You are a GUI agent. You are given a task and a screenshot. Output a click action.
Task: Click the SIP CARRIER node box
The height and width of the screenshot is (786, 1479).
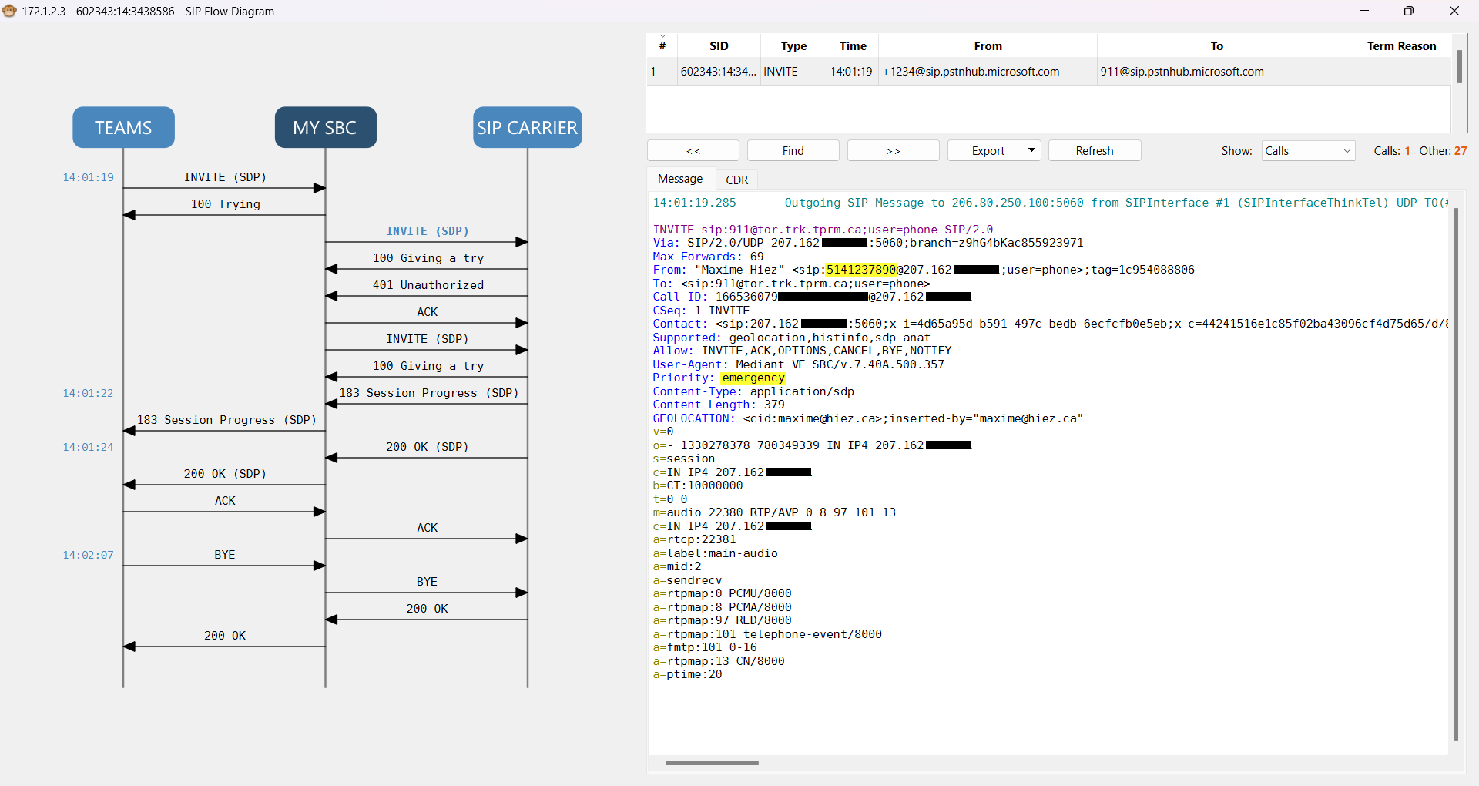(527, 127)
